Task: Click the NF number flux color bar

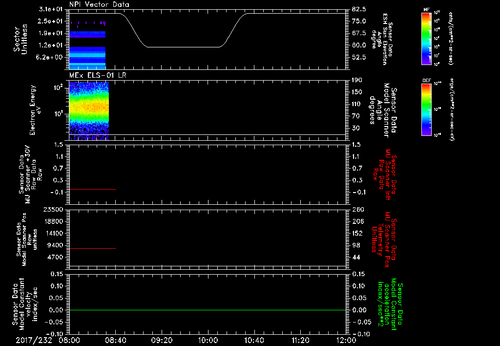Action: pyautogui.click(x=426, y=39)
